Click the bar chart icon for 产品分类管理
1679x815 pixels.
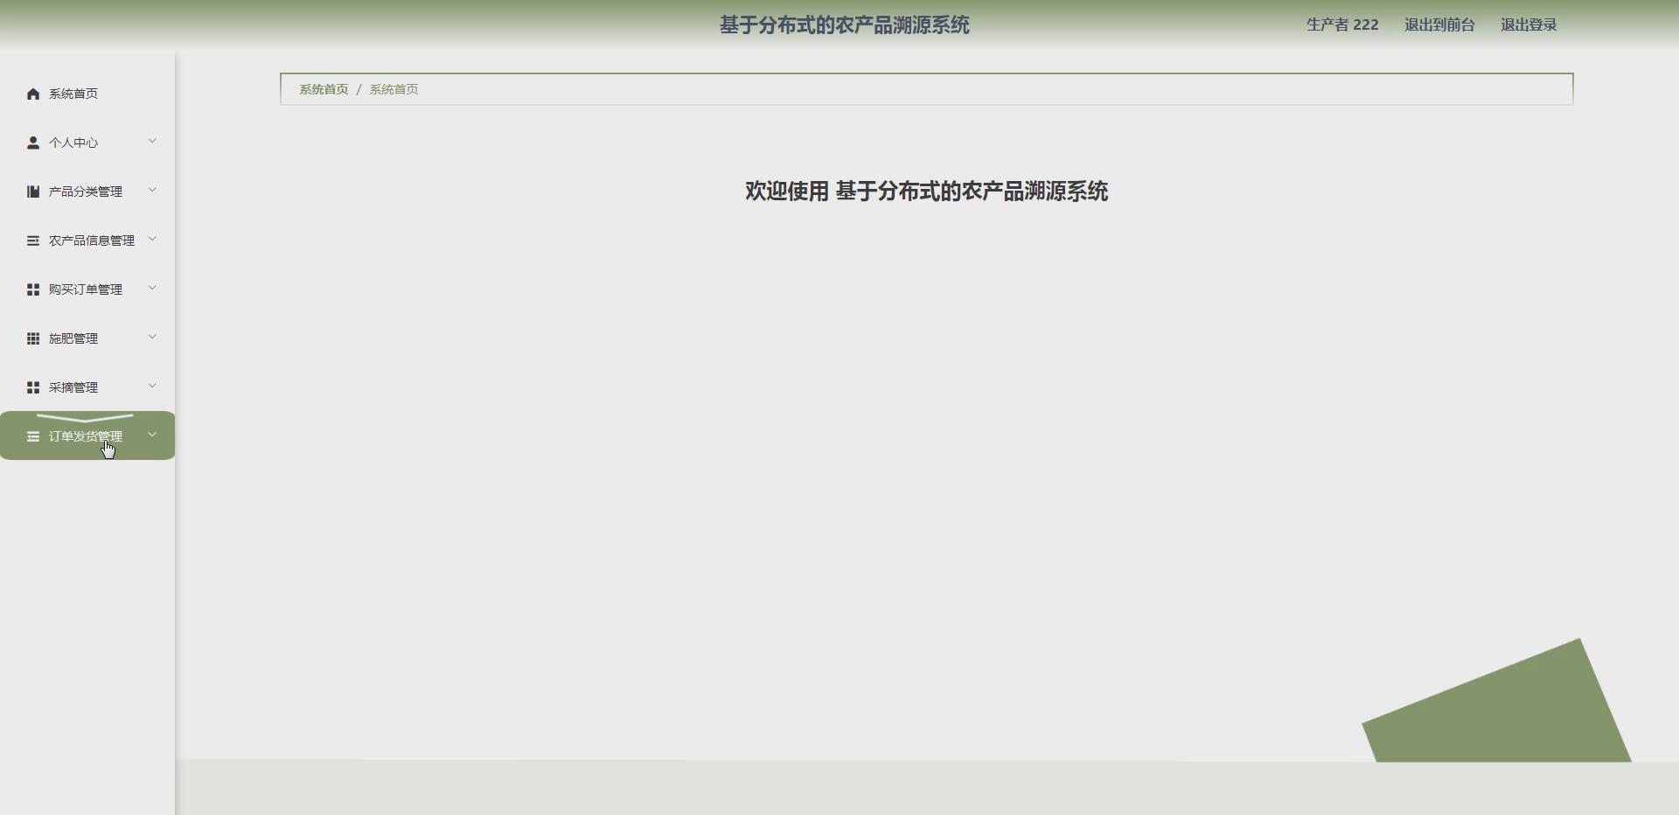tap(33, 191)
